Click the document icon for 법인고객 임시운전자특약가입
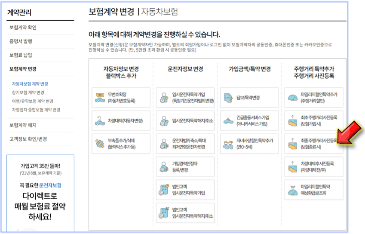The width and height of the screenshot is (365, 234). (x=164, y=190)
